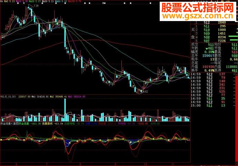Click the 14:59 tick row with volume 525

208,91
